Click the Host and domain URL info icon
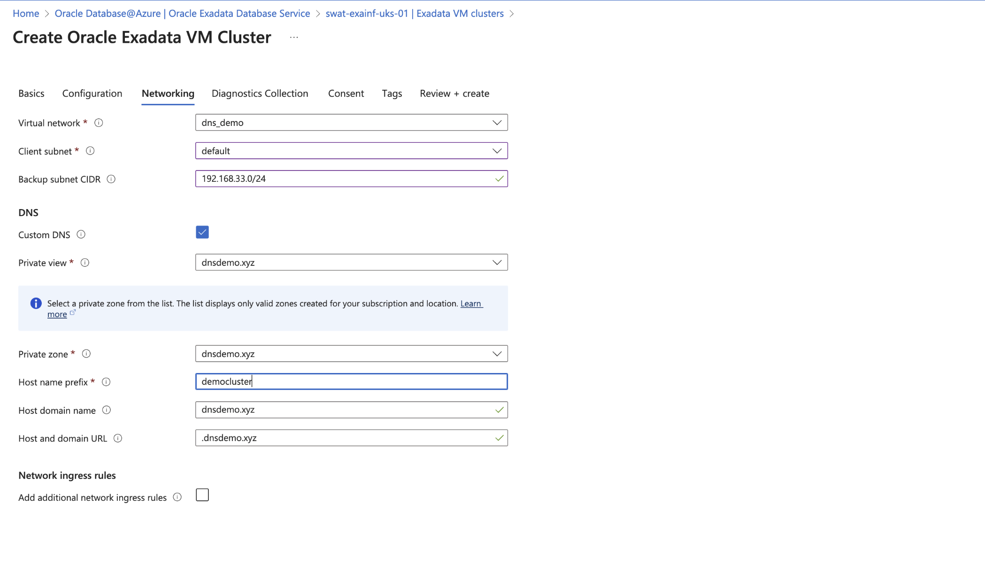Screen dimensions: 985x575 [x=119, y=438]
